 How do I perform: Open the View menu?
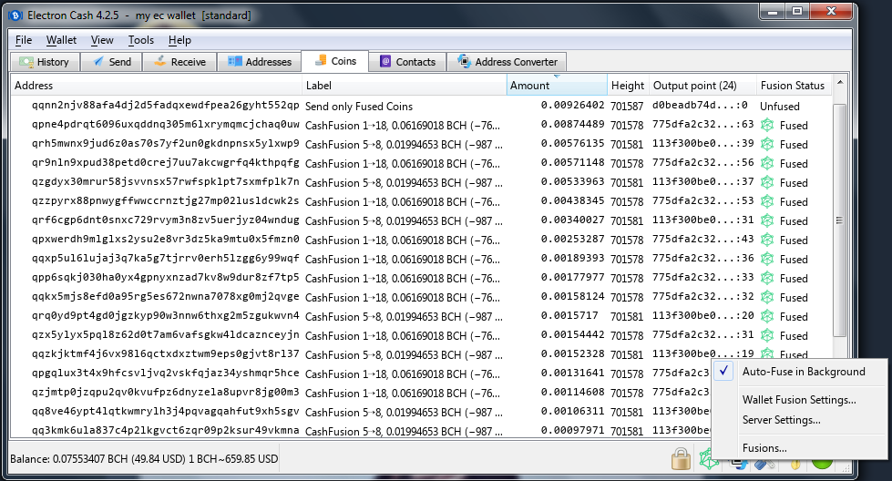(x=102, y=40)
